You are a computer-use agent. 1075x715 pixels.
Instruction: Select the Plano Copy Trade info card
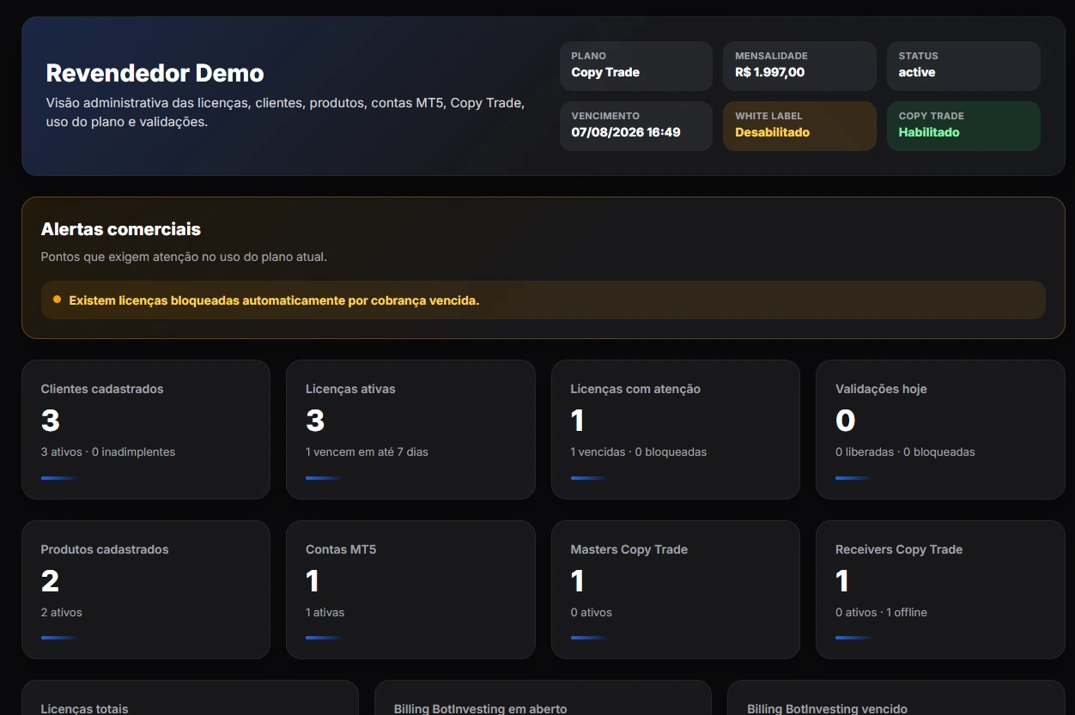pos(636,66)
